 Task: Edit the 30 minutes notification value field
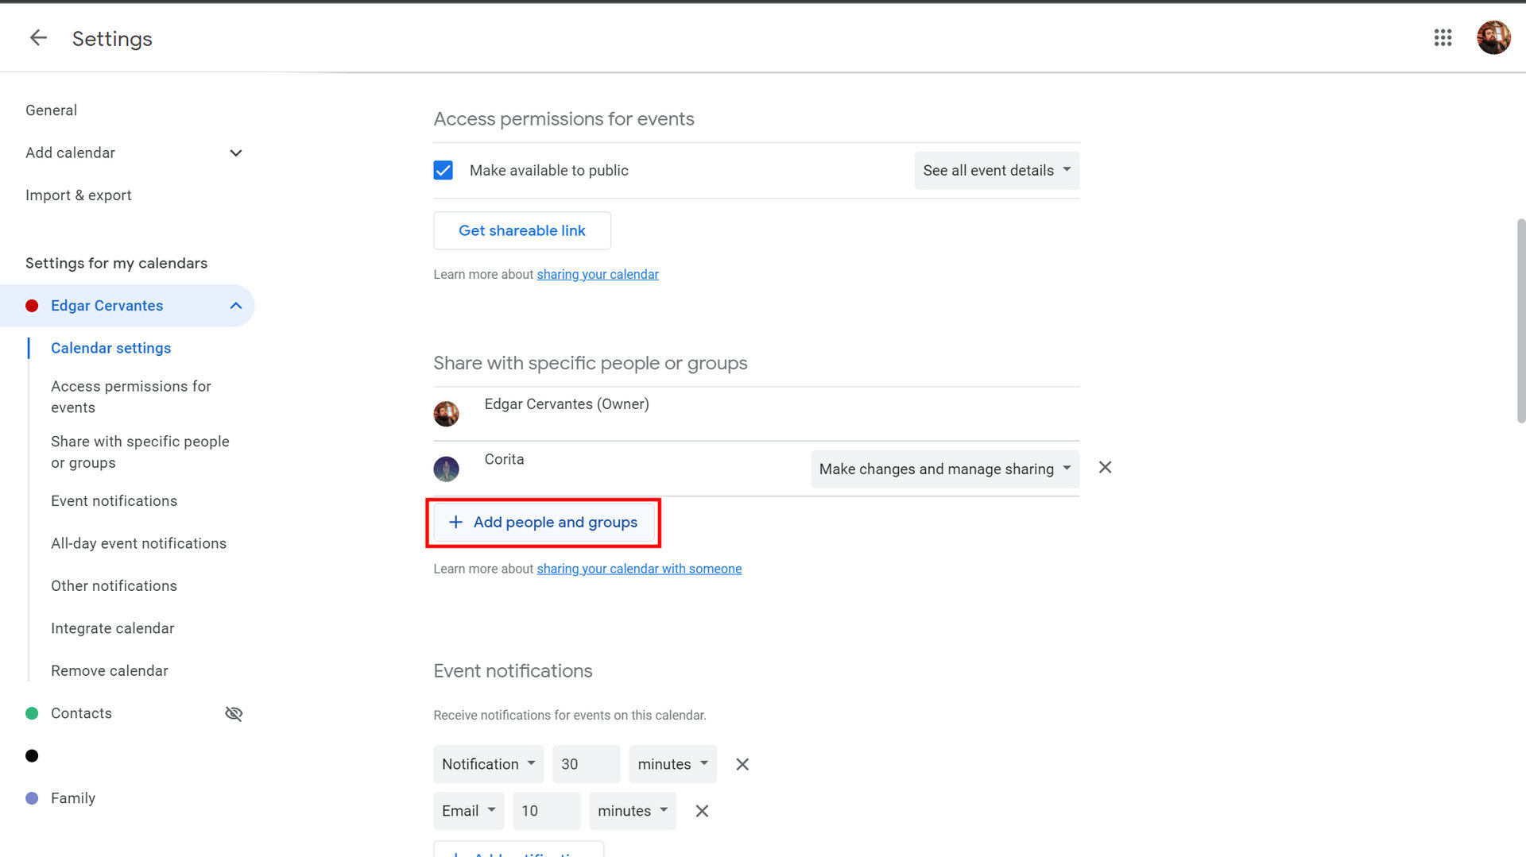click(x=585, y=764)
